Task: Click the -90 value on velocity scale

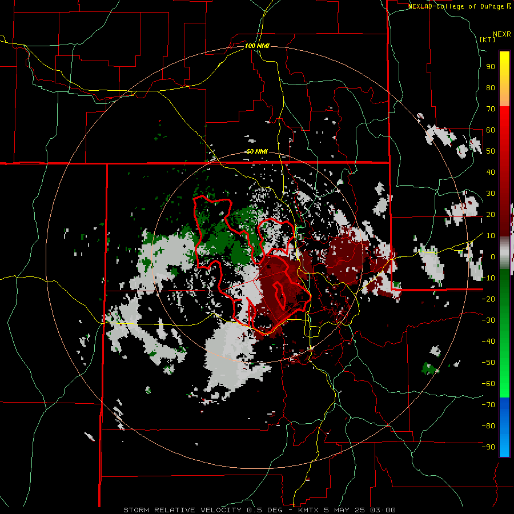Action: 488,447
